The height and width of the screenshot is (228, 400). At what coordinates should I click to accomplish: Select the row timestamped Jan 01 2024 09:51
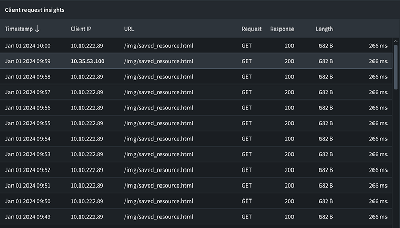pos(28,186)
